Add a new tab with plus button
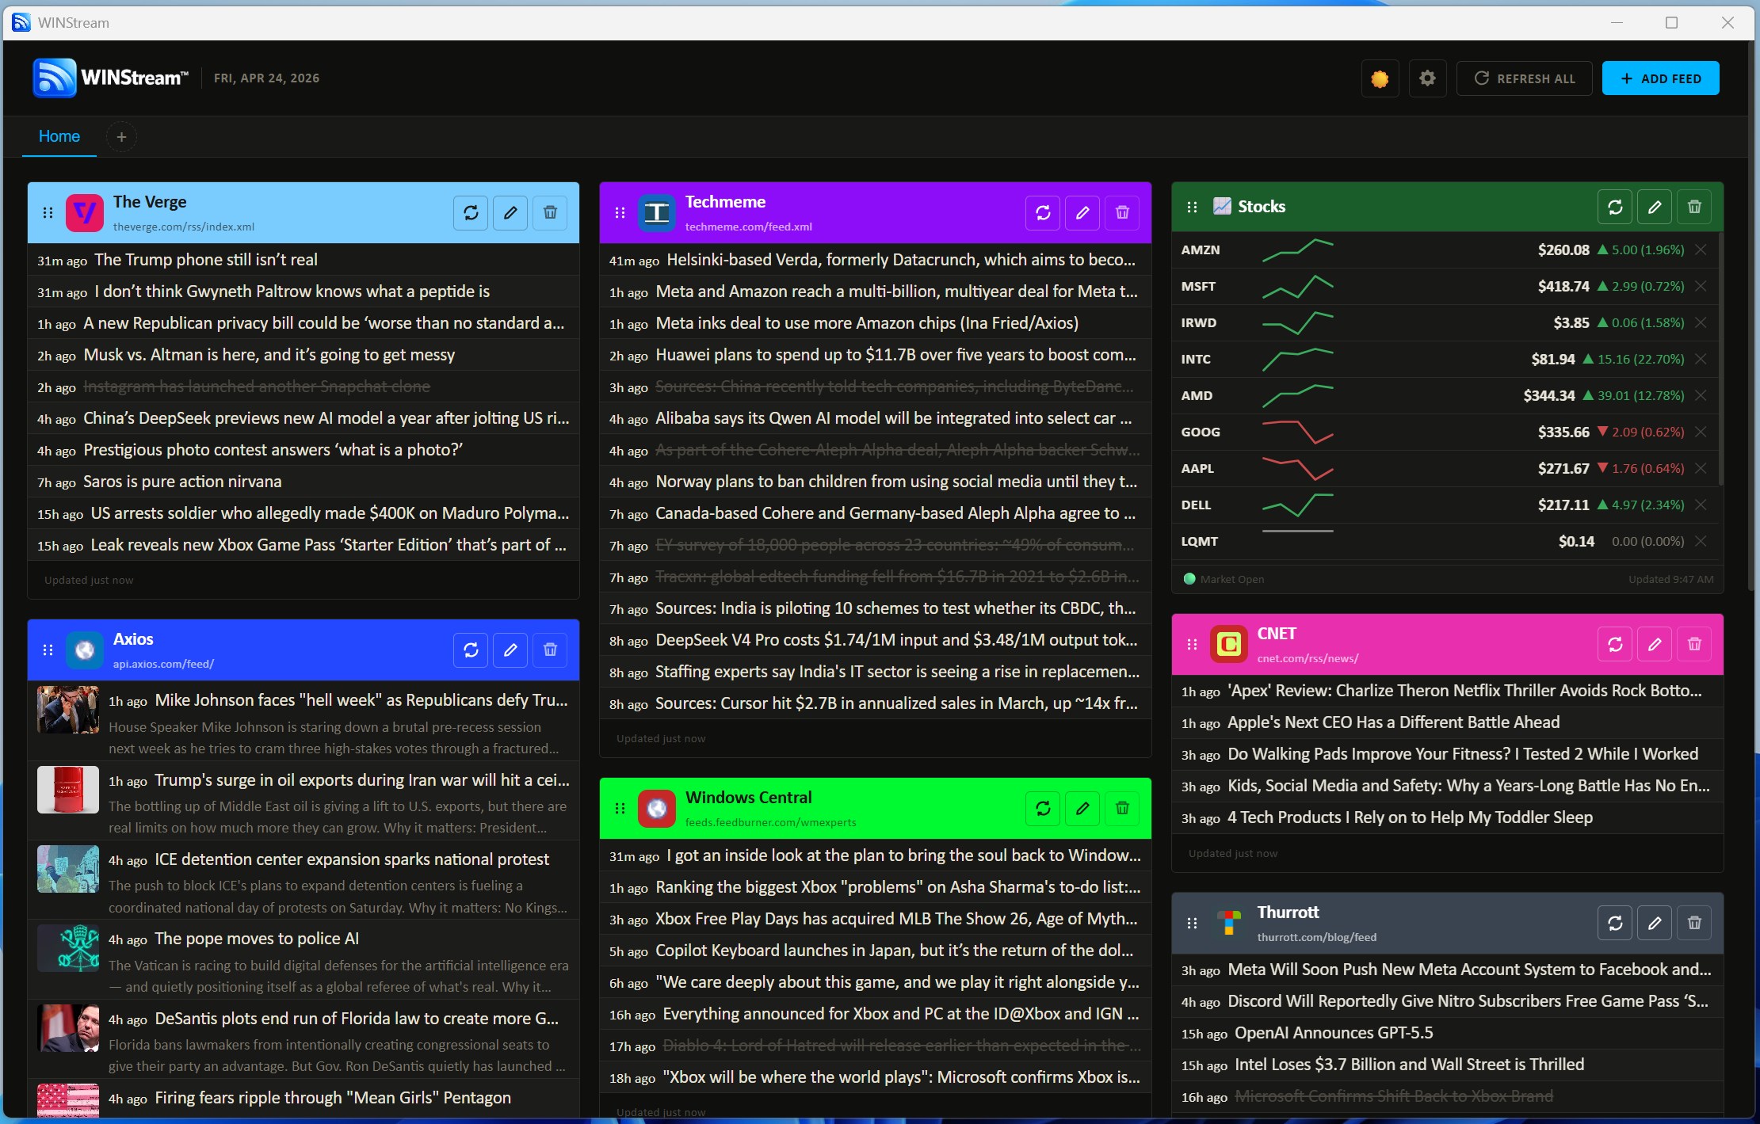Screen dimensions: 1760x1124 tap(121, 137)
